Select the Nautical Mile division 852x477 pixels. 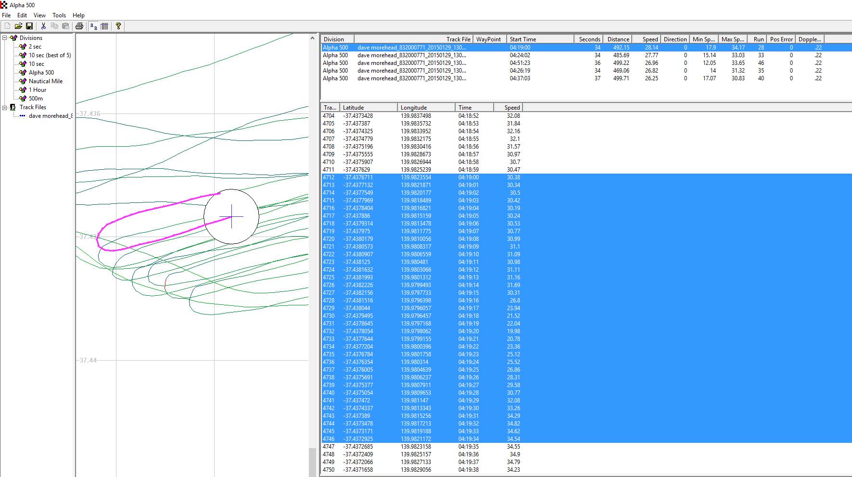(45, 81)
